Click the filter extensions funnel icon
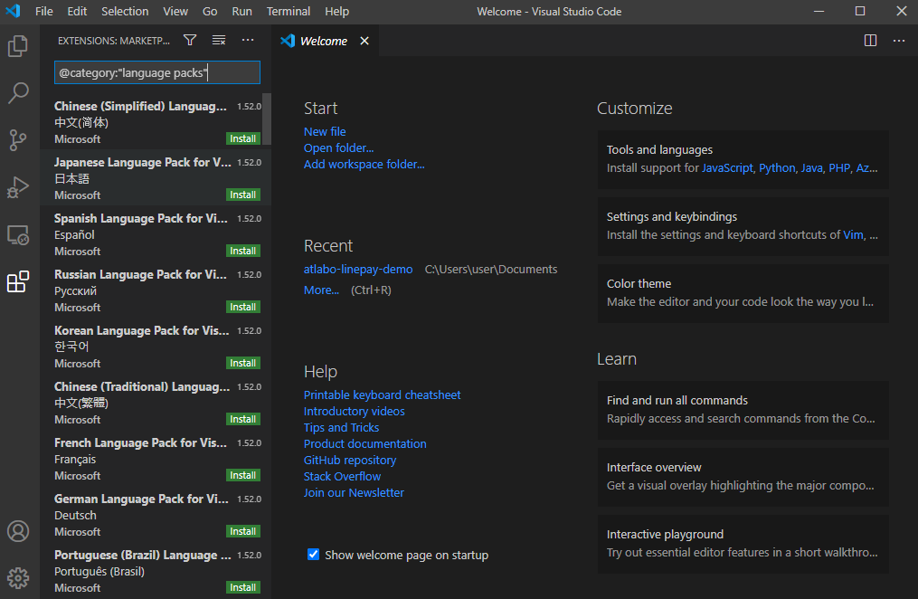918x599 pixels. [x=190, y=41]
